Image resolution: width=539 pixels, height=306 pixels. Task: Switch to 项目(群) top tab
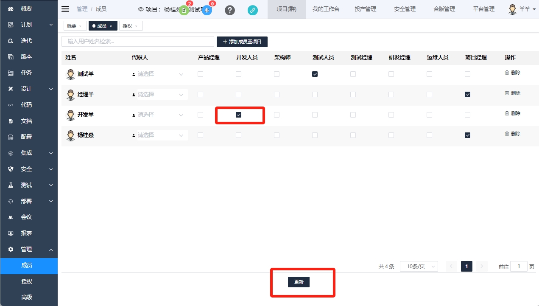coord(287,9)
